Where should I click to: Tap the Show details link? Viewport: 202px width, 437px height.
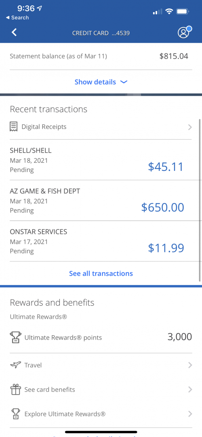coord(95,82)
